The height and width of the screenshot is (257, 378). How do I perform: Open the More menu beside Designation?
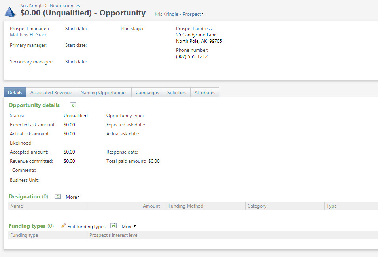73,197
